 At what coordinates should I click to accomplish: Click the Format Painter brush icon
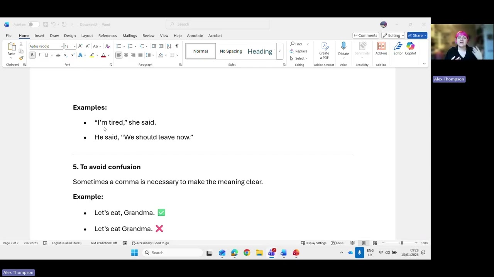[21, 58]
